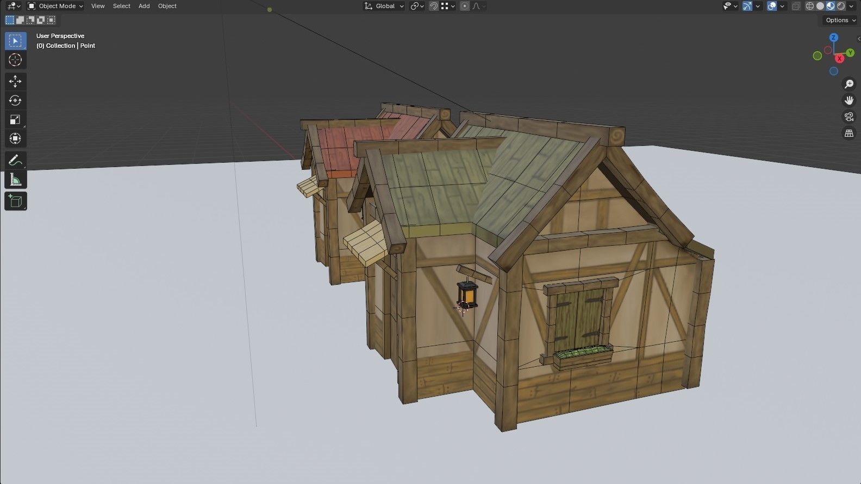
Task: Open the pivot point dropdown
Action: point(417,6)
